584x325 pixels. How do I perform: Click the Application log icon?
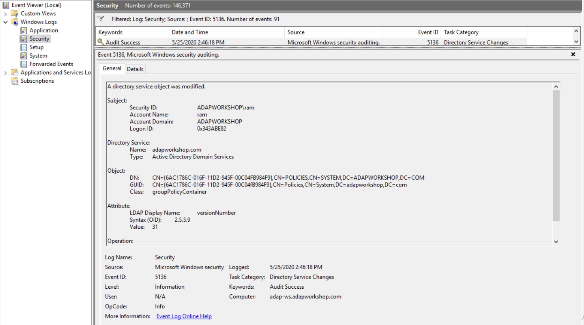coord(24,30)
